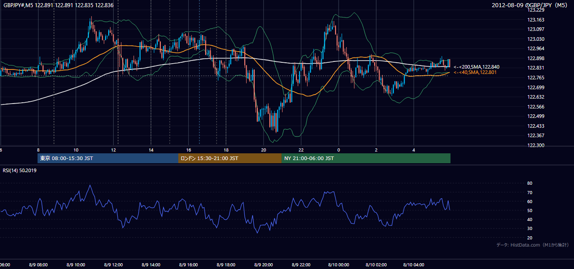The width and height of the screenshot is (574, 269).
Task: Click price axis value 122.566
Action: (536, 107)
